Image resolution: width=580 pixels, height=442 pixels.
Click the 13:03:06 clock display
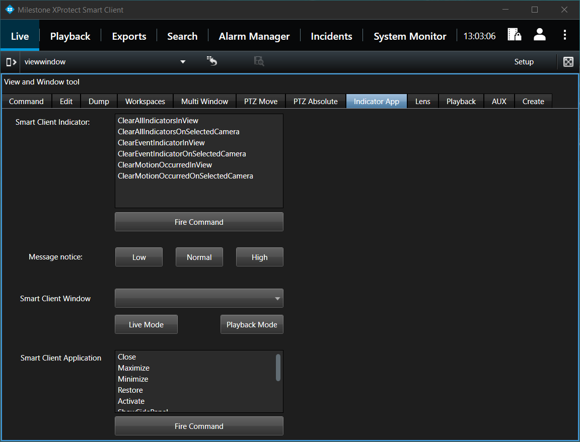click(x=479, y=36)
